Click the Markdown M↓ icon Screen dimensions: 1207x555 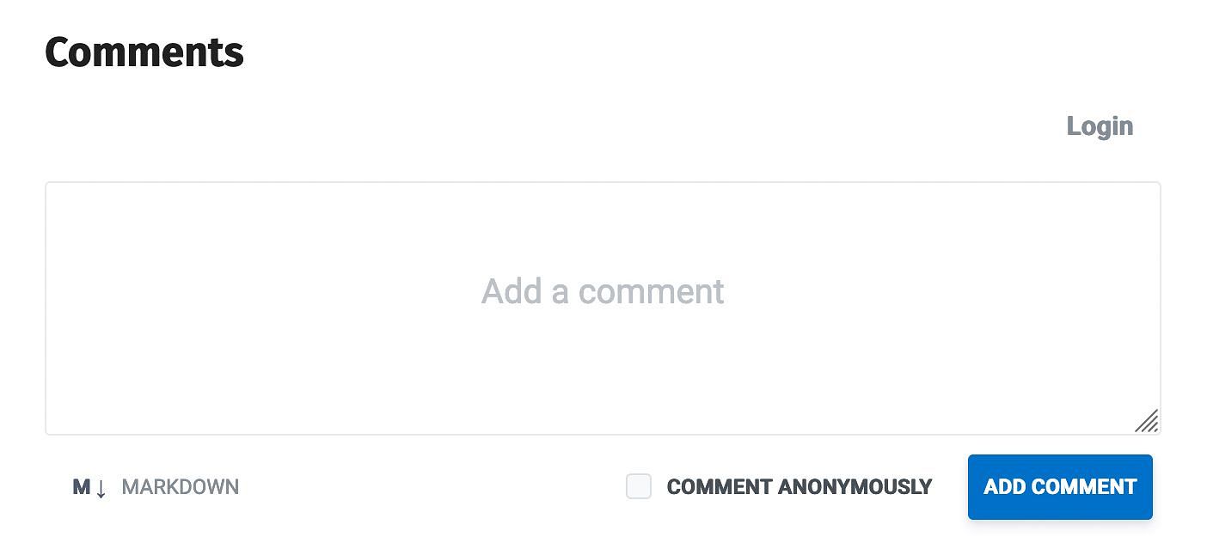tap(89, 487)
